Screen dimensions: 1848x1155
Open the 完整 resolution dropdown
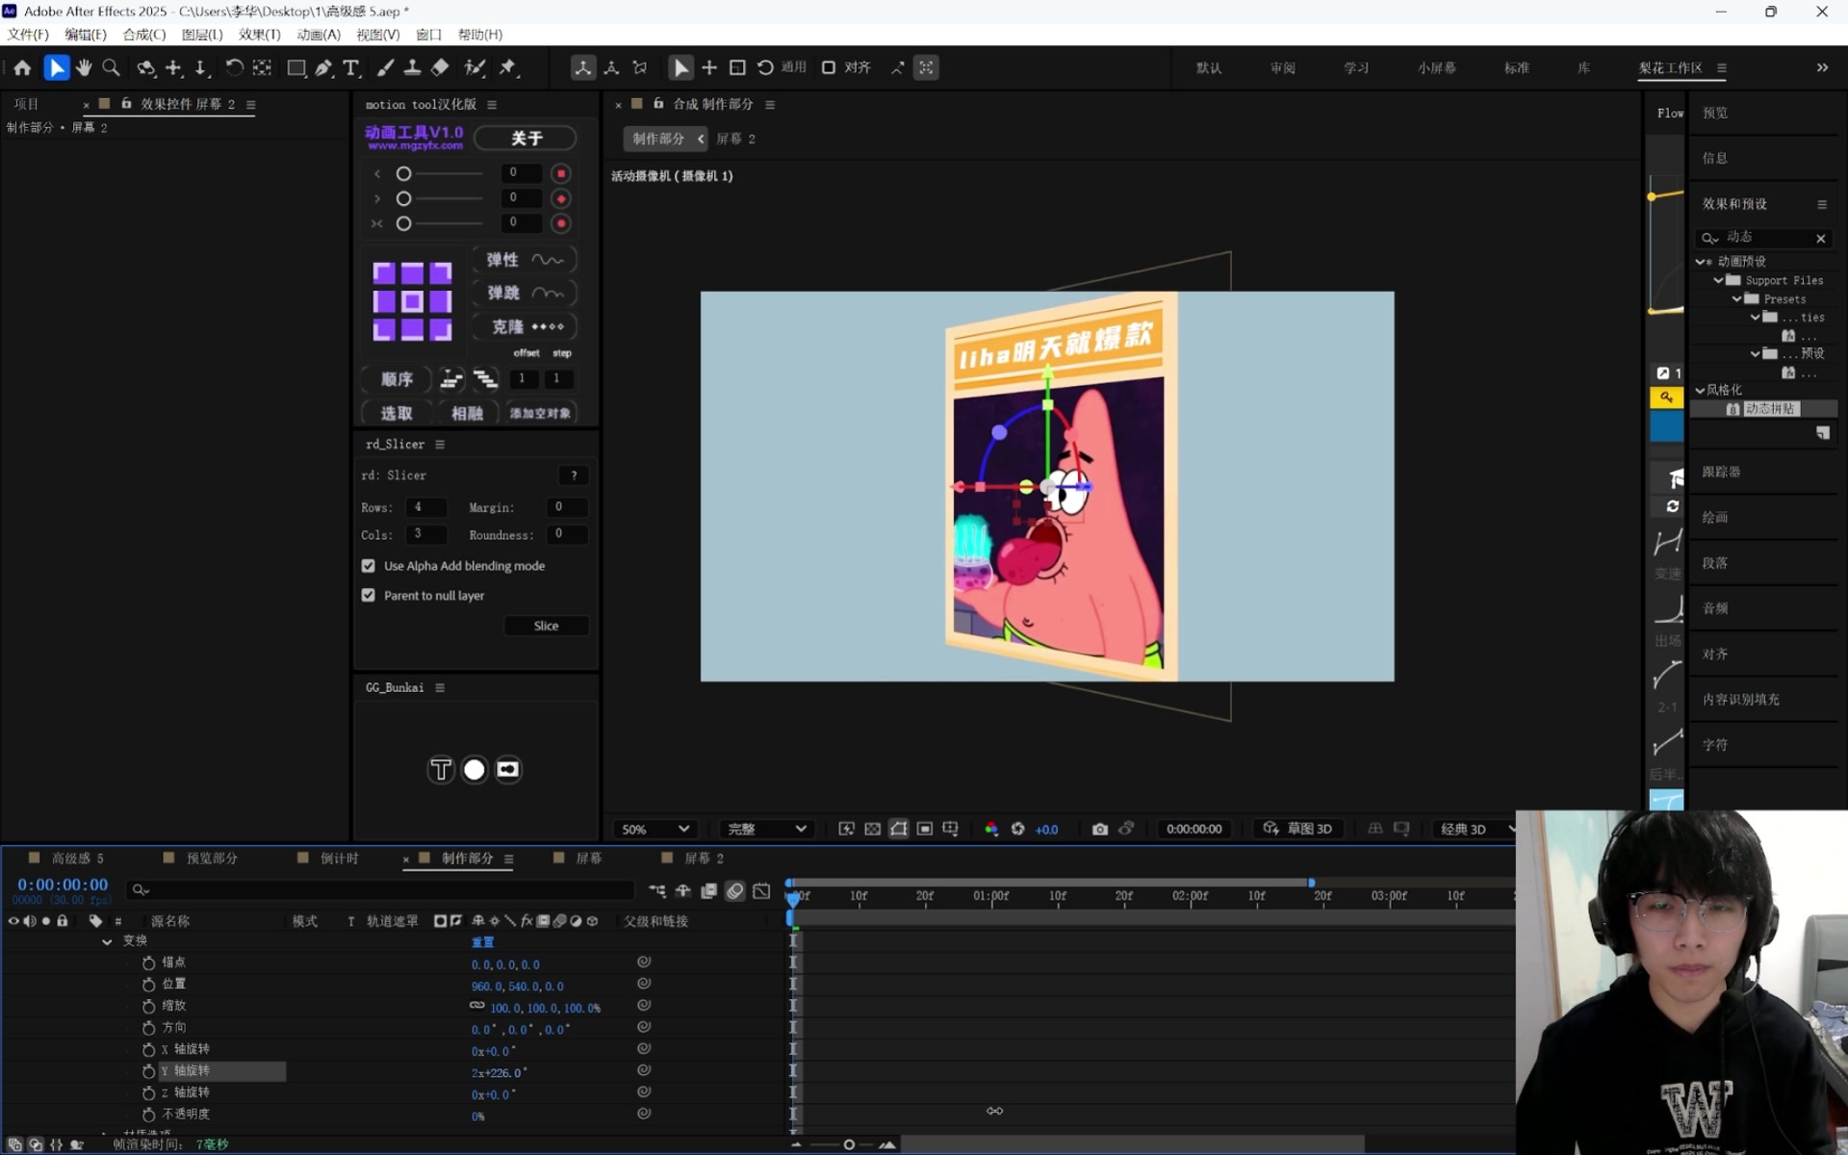(x=766, y=829)
